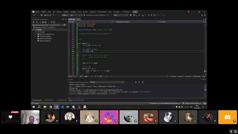Click the Solution Explorer home icon
238x134 pixels.
coord(33,22)
